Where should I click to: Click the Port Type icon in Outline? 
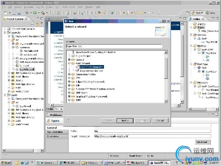pos(195,64)
